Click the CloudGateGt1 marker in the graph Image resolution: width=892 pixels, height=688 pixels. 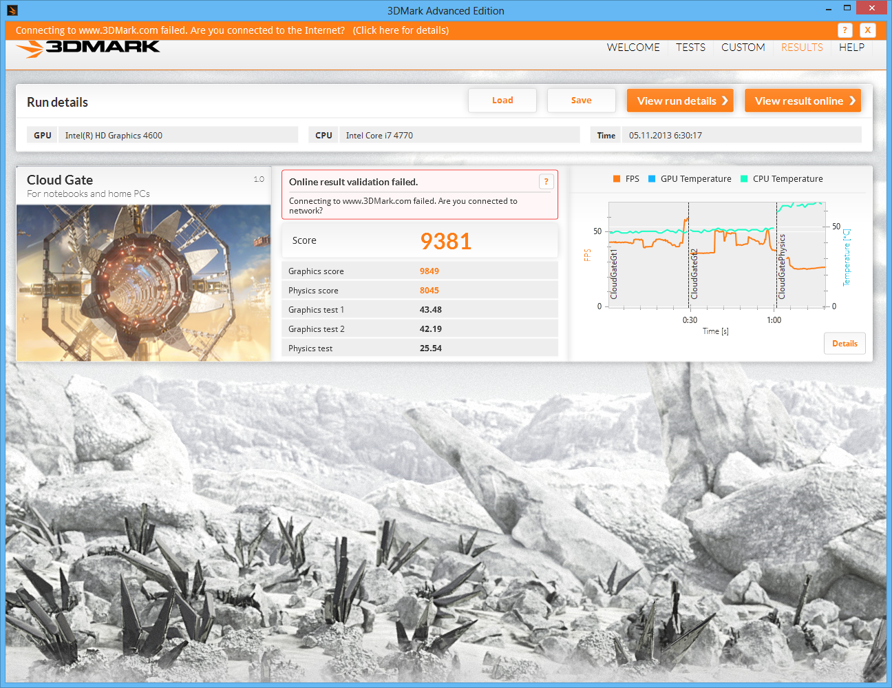tap(614, 274)
